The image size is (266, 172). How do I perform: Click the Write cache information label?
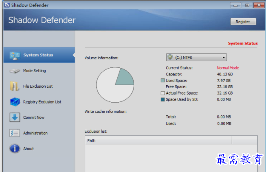click(x=106, y=112)
